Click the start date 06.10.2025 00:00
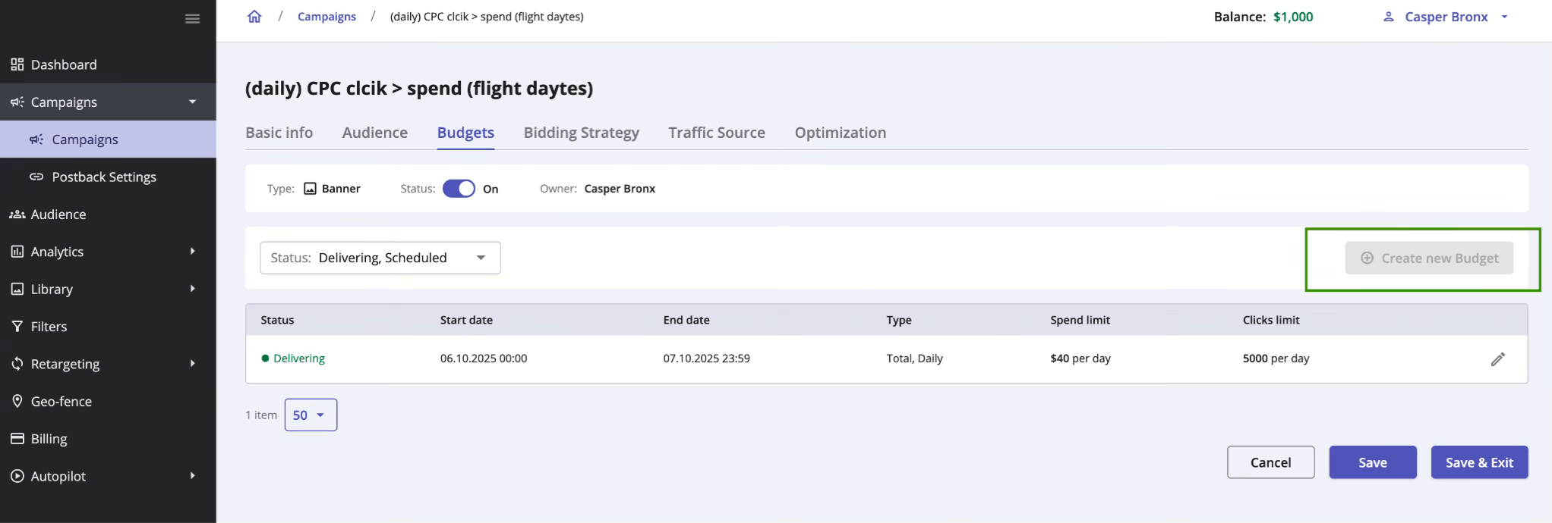Screen dimensions: 1552x523 pos(484,359)
